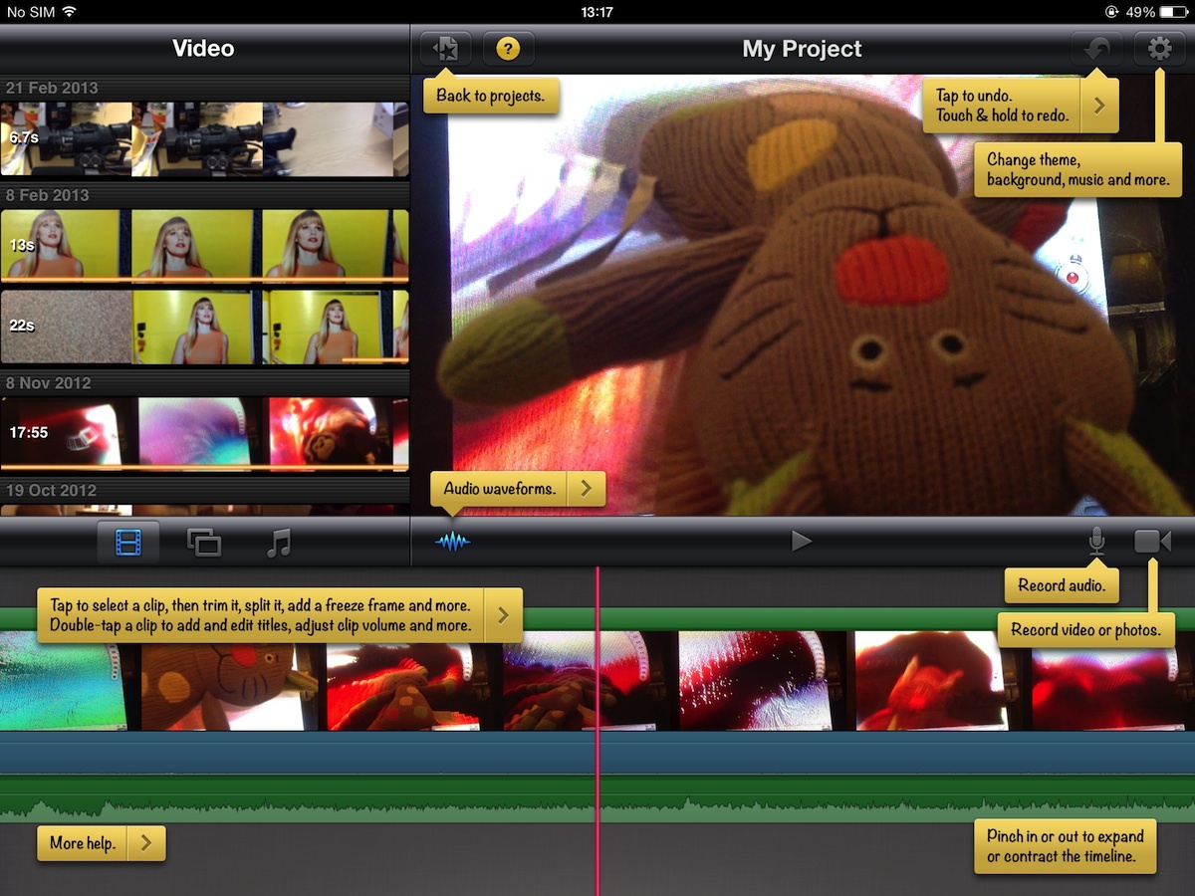Tap the 'Record audio.' help tip
Viewport: 1195px width, 896px height.
click(x=1062, y=585)
